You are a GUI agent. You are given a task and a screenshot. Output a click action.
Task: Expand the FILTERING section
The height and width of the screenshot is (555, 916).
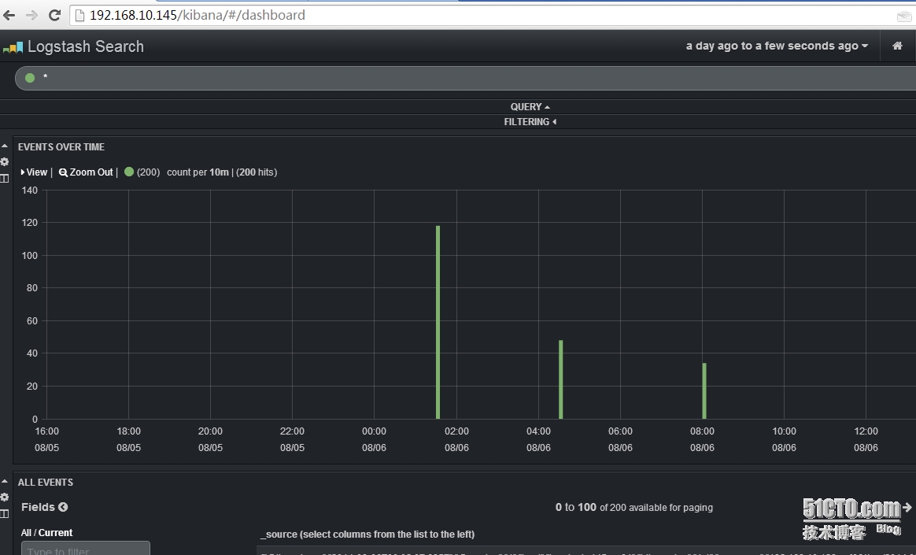[530, 122]
